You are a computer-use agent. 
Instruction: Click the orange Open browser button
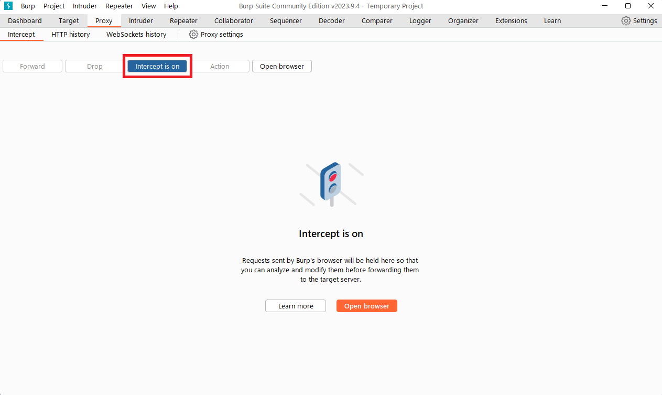(366, 306)
